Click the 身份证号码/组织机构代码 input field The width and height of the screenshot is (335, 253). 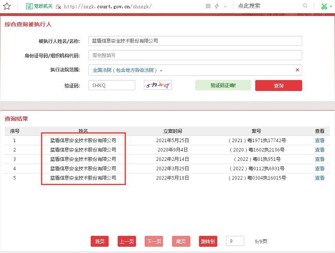tap(195, 55)
